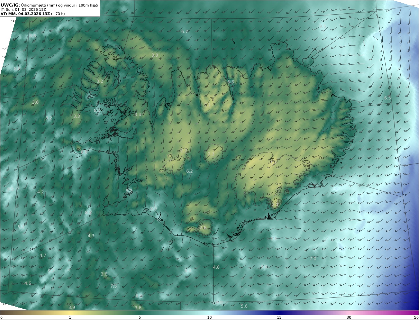Click the title line 'UWC/IG: Úrkomumætti (mm) og vindur'
The width and height of the screenshot is (419, 320).
pyautogui.click(x=49, y=5)
